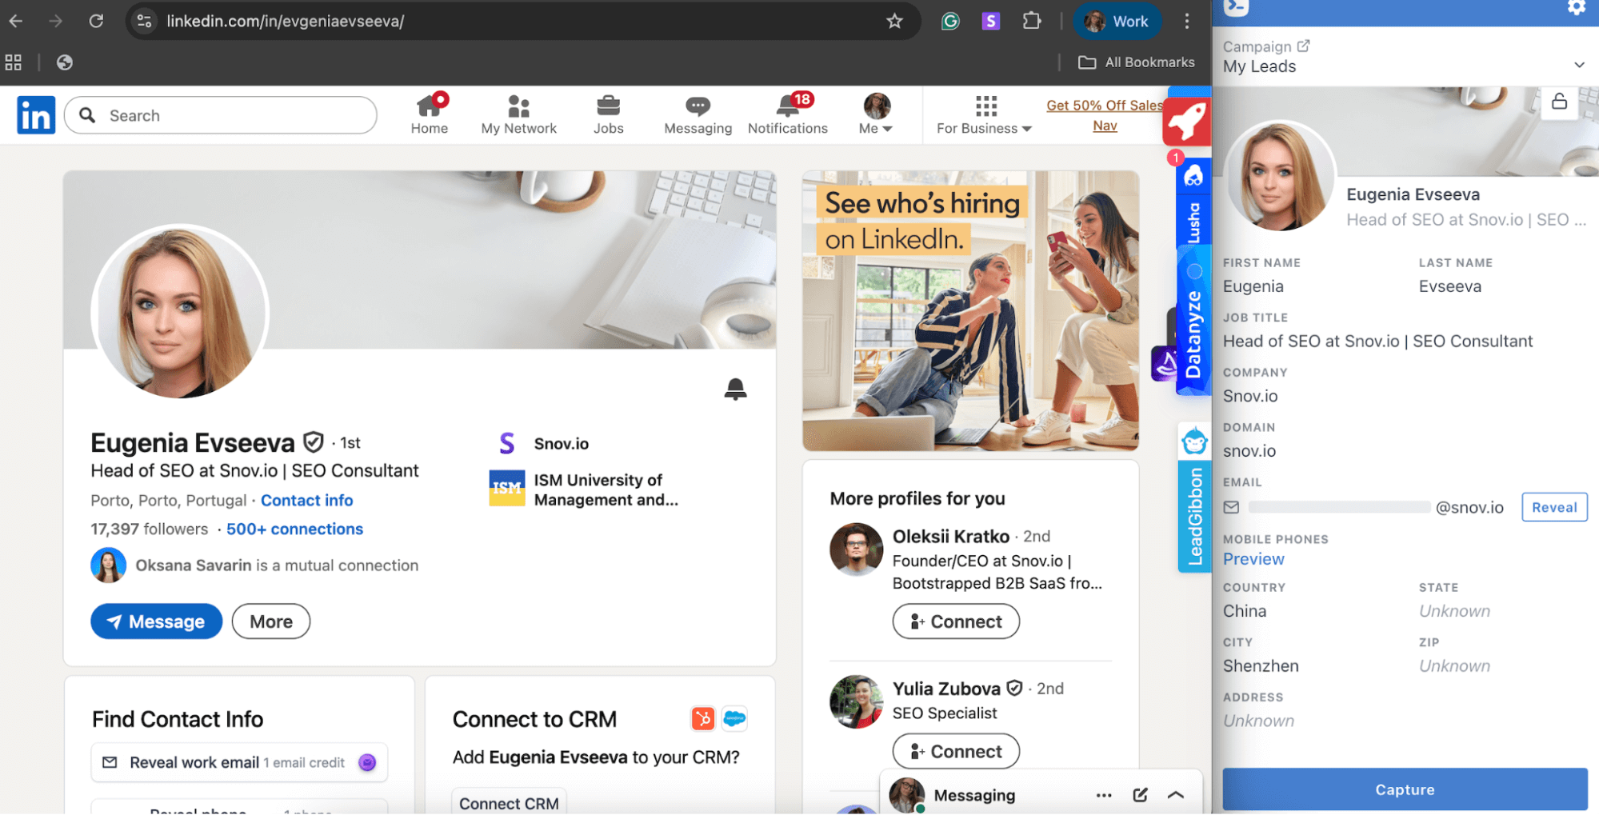The height and width of the screenshot is (815, 1599).
Task: Click the Reveal email button
Action: click(x=1553, y=507)
